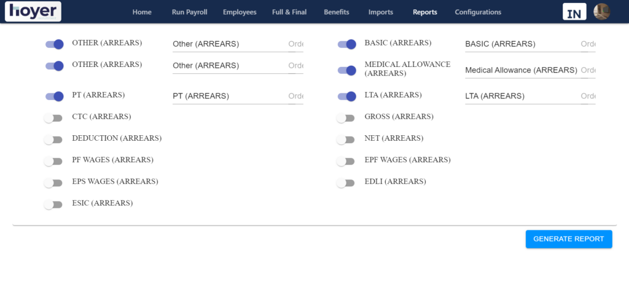Switch on EPS WAGES (ARREARS) toggle
The height and width of the screenshot is (295, 629).
point(53,183)
